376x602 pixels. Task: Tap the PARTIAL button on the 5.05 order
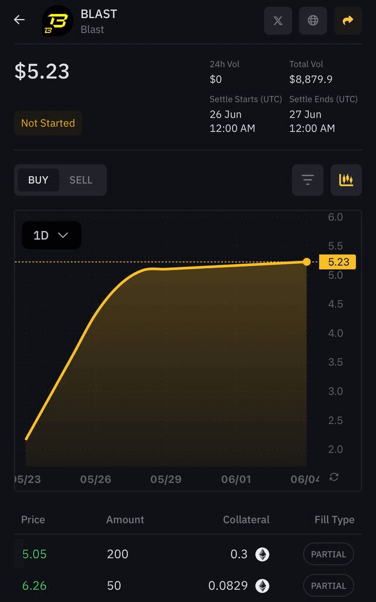click(329, 554)
